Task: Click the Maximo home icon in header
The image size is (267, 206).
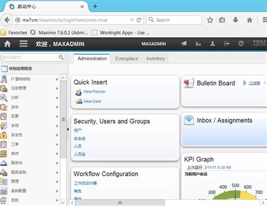Action: coord(7,44)
